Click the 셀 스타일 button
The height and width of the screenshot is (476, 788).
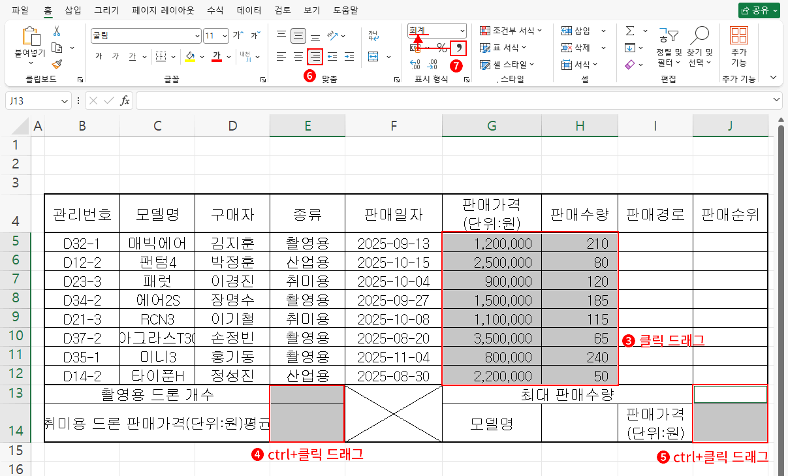tap(504, 63)
